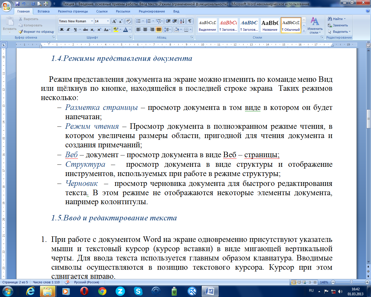Save the document from the Quick Access toolbar
Viewport: 371px width, 297px height.
(17, 4)
